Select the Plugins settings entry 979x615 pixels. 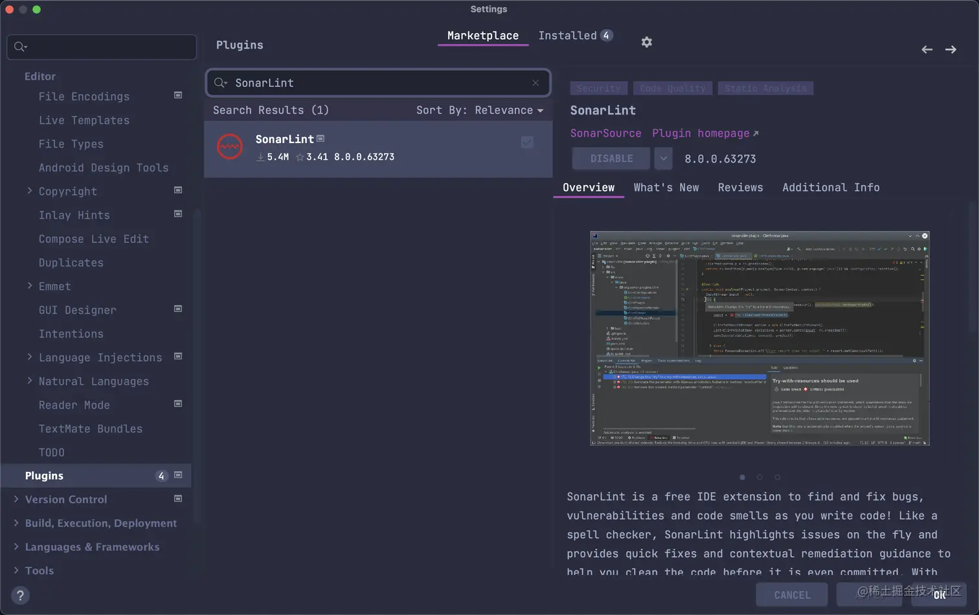[96, 475]
